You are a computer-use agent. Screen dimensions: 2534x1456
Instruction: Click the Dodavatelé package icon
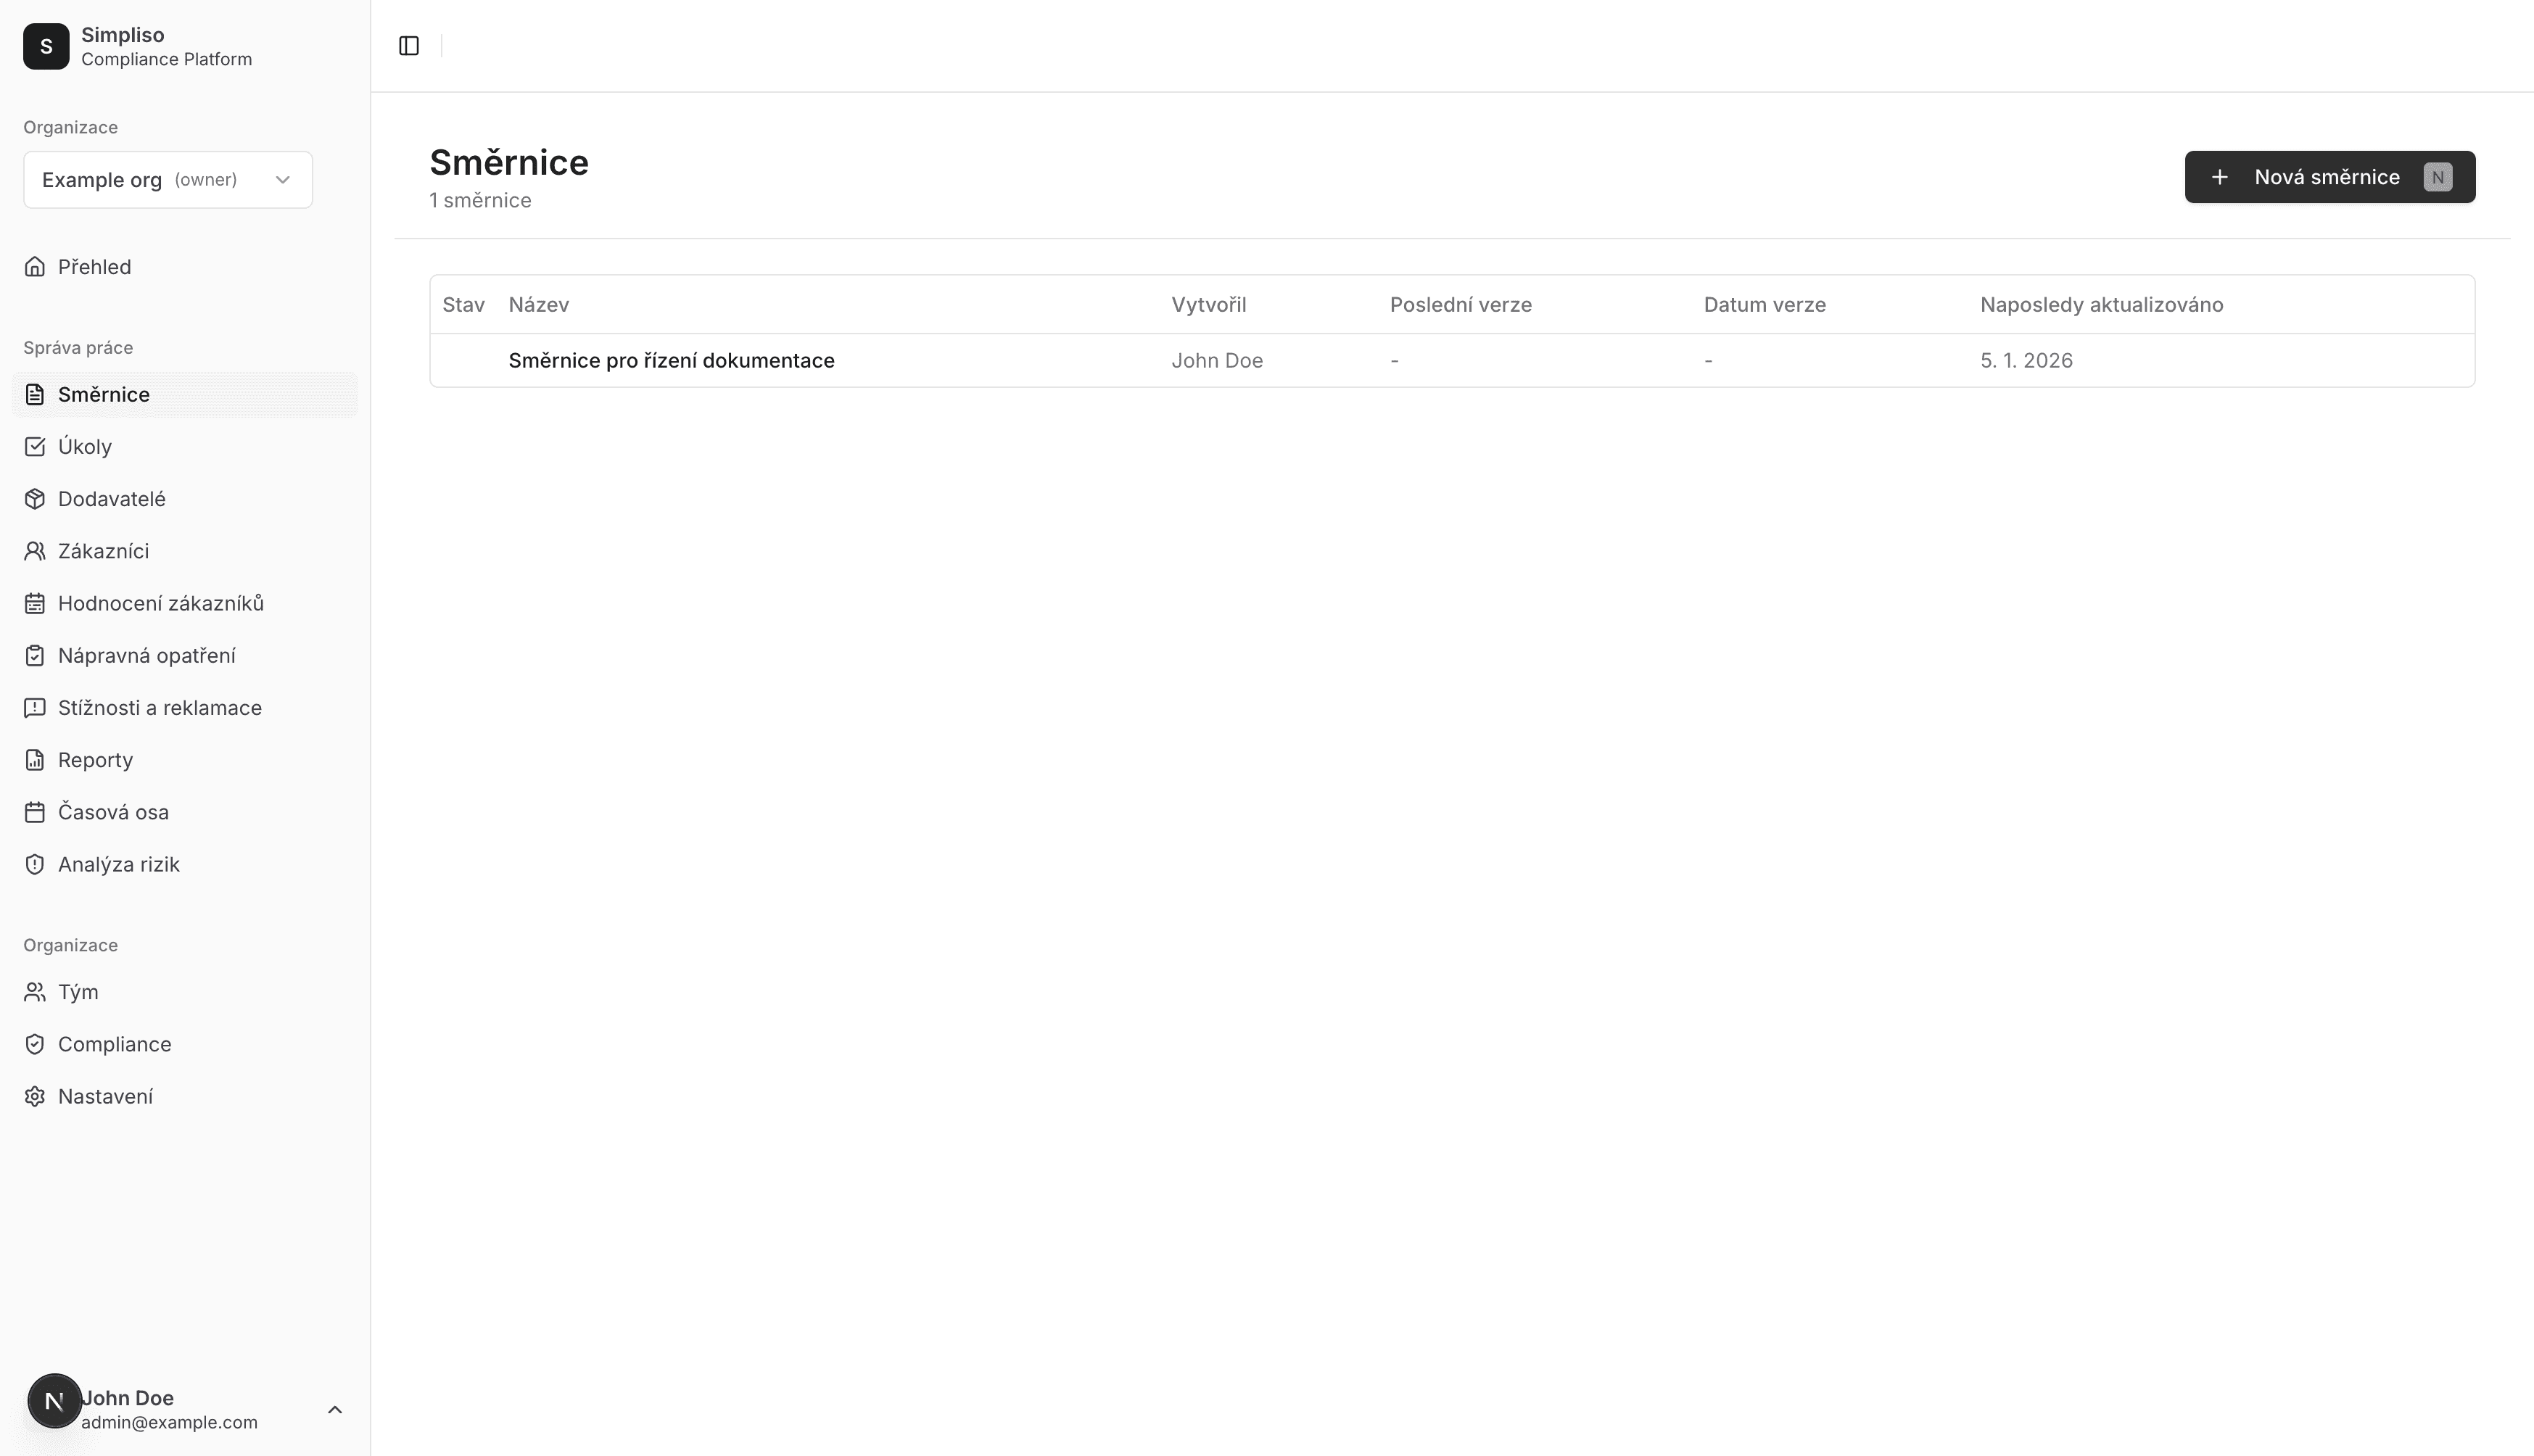[x=35, y=499]
